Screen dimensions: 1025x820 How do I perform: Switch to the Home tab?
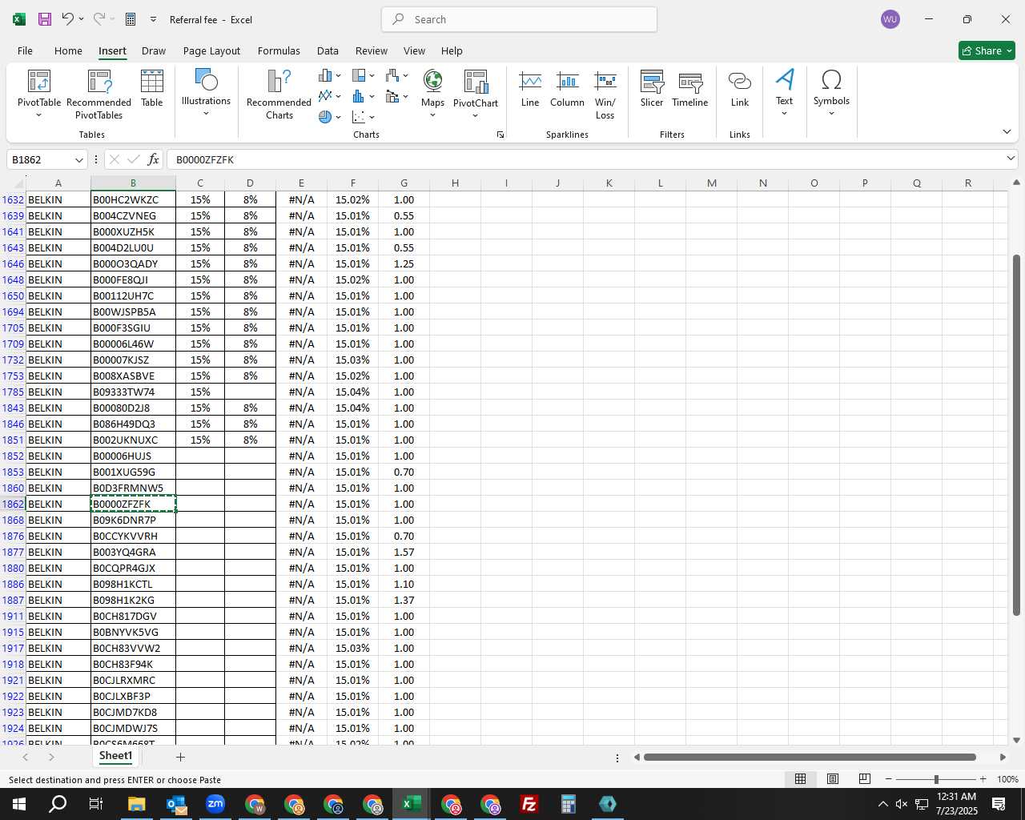(68, 50)
